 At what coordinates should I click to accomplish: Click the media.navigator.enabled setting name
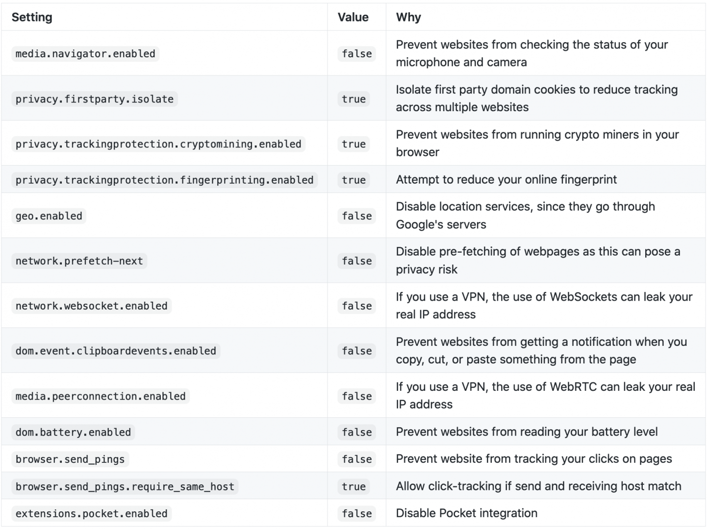85,54
